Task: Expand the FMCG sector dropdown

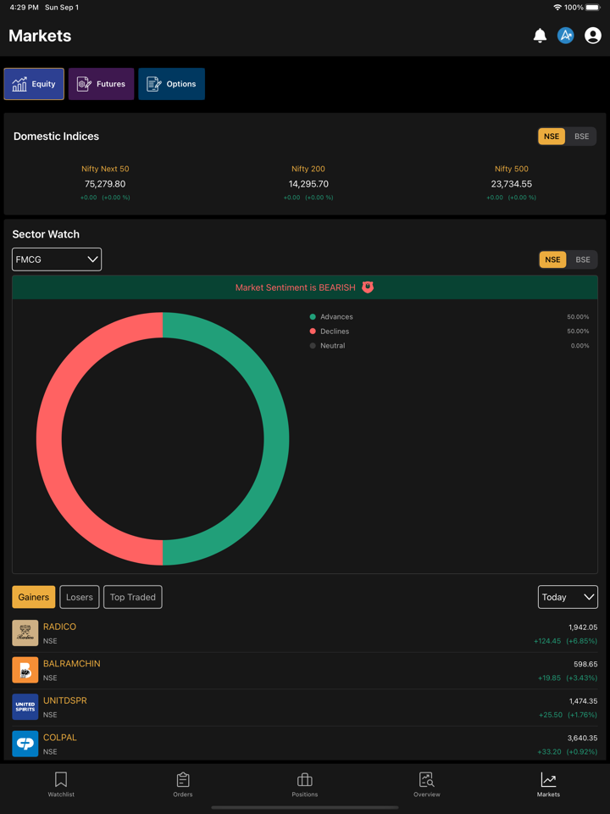Action: tap(57, 259)
